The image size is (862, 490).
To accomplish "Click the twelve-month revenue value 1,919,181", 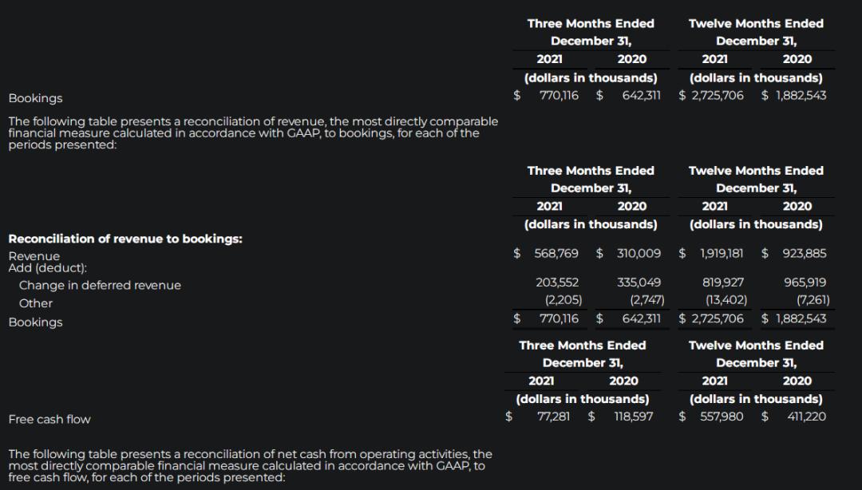I will coord(722,253).
